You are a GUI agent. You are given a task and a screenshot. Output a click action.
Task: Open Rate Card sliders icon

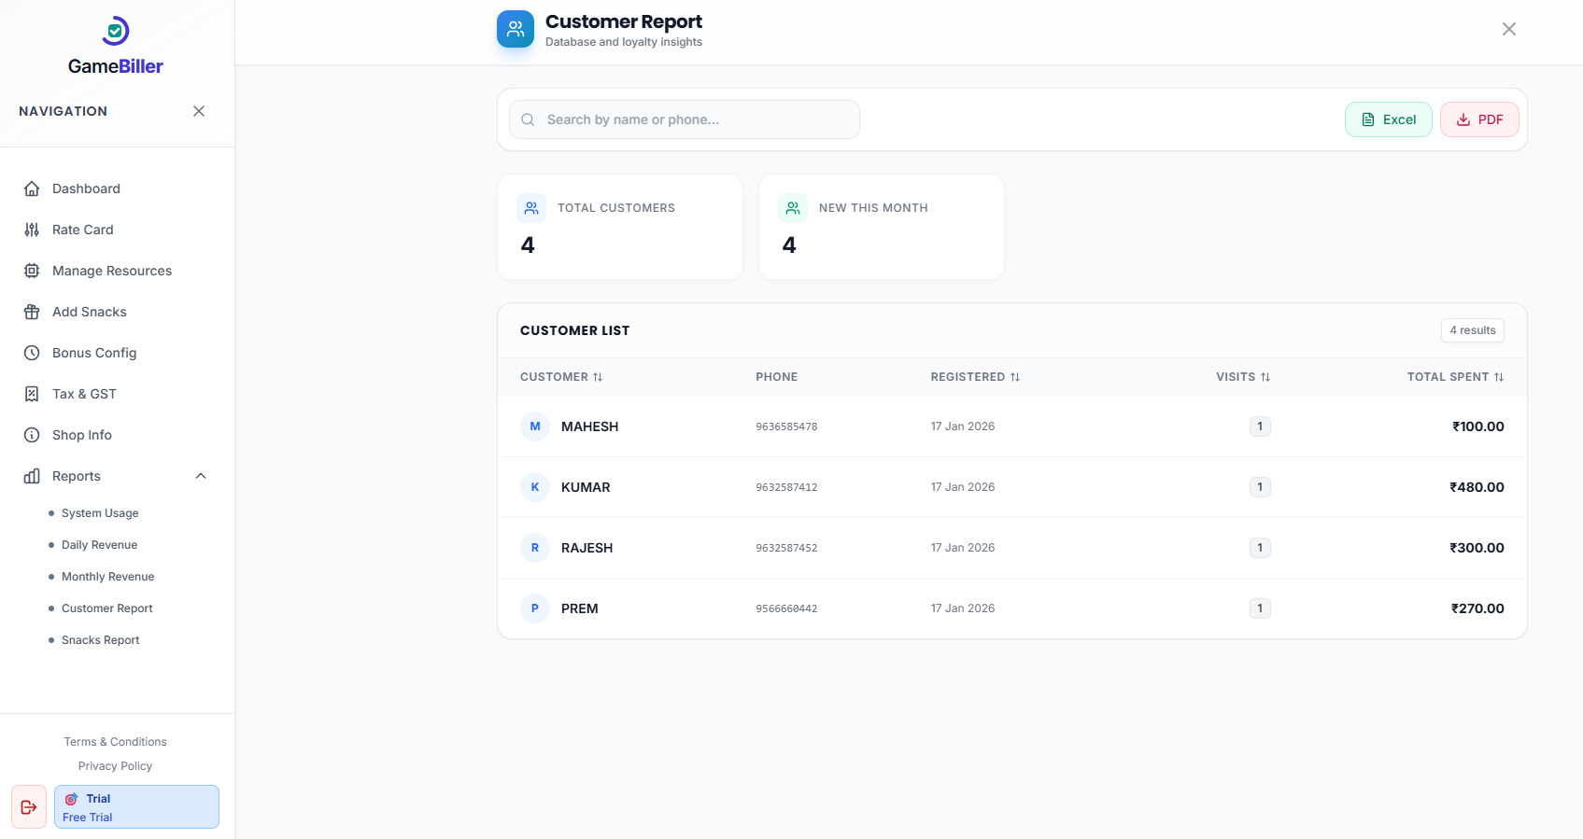pos(32,230)
